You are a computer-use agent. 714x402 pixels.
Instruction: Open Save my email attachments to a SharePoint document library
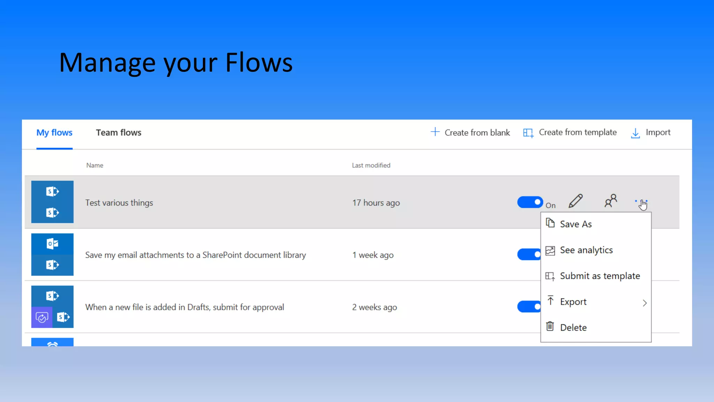[x=196, y=255]
